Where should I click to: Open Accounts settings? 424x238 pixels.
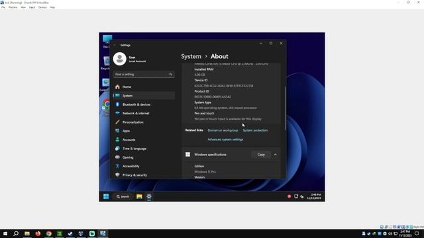pos(144,139)
